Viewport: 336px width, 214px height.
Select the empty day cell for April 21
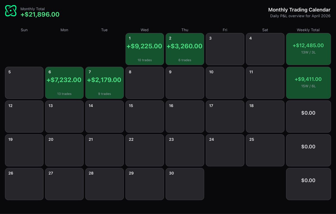coord(104,150)
